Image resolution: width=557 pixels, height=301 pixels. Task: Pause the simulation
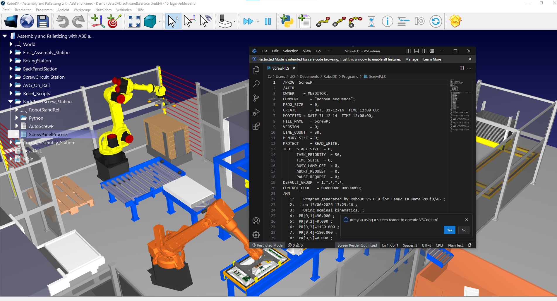pos(268,21)
